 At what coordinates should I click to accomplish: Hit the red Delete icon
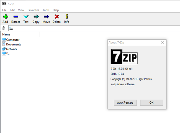coord(56,17)
